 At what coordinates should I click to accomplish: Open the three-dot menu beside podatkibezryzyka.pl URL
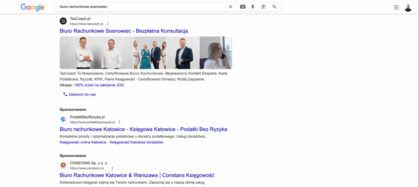119,122
